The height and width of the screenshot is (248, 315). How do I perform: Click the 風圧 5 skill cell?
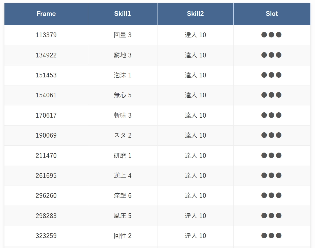[122, 216]
